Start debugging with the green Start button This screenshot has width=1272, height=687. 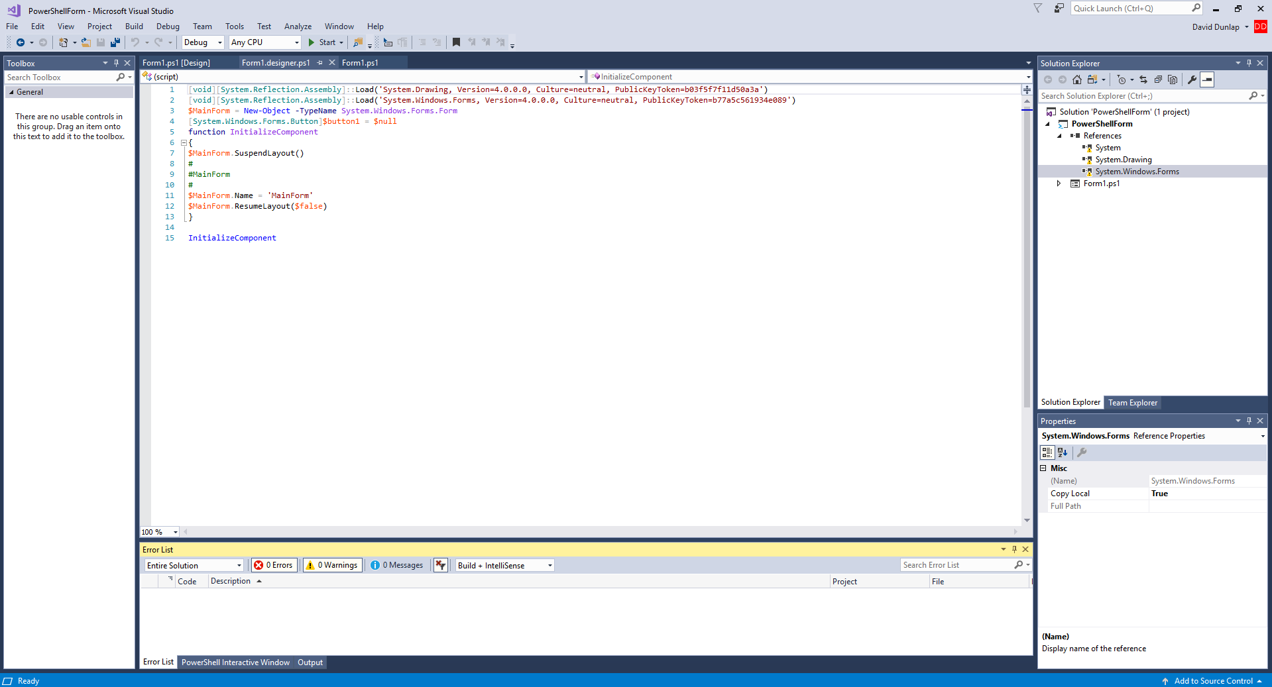coord(324,42)
